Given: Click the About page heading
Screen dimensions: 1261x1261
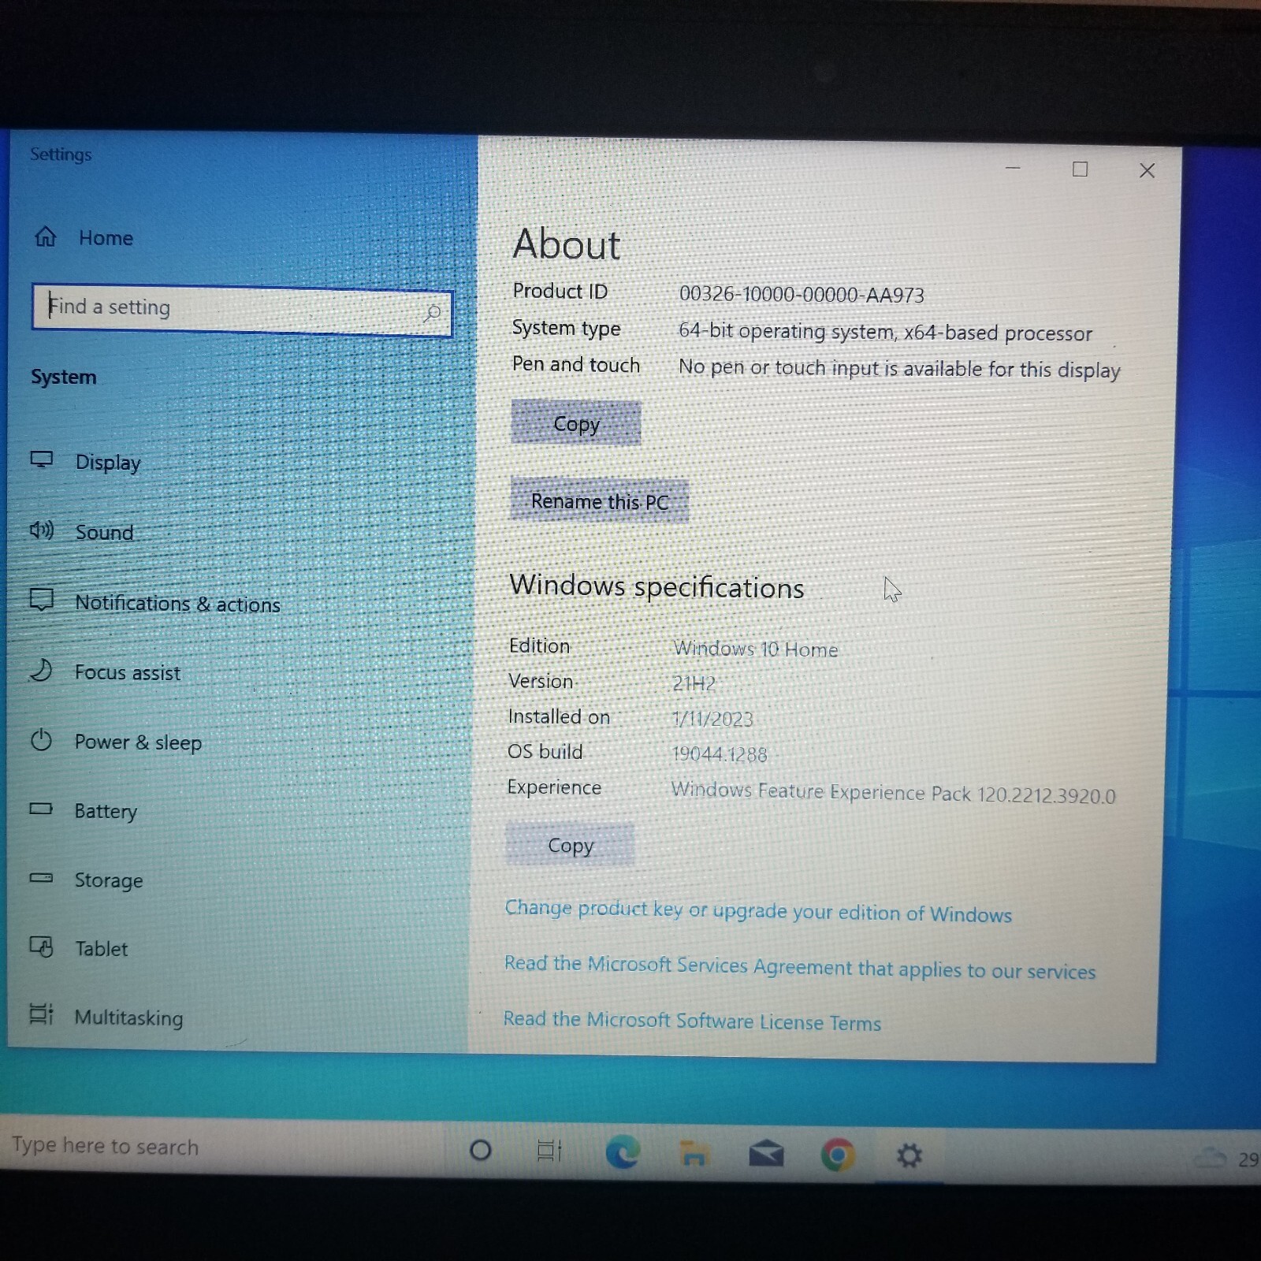Looking at the screenshot, I should 567,244.
